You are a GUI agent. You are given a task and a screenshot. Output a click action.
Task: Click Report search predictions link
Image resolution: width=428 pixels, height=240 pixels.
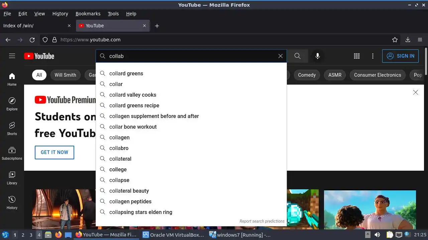click(x=262, y=221)
